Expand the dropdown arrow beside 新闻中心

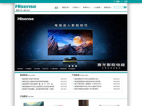[x=90, y=7]
